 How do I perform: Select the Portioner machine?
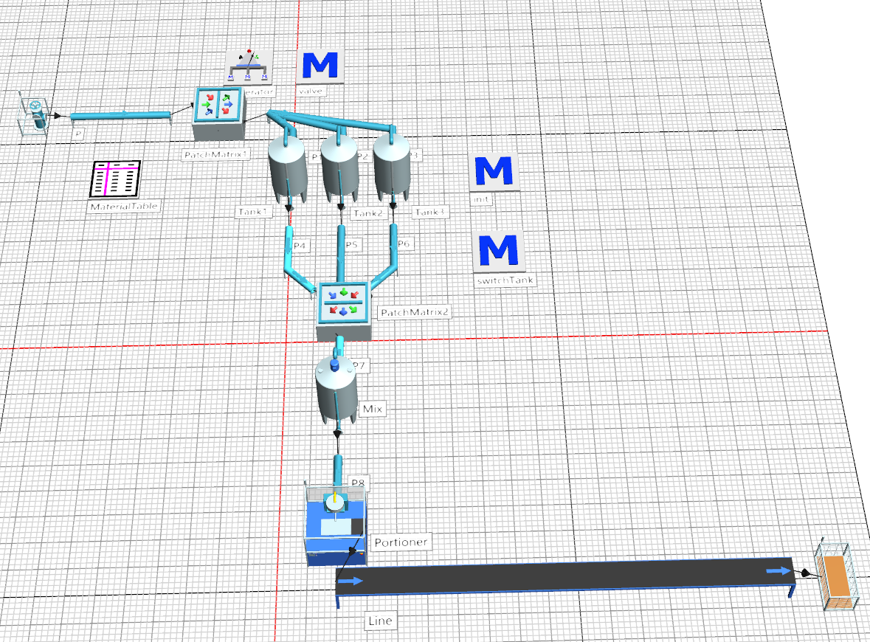[336, 525]
